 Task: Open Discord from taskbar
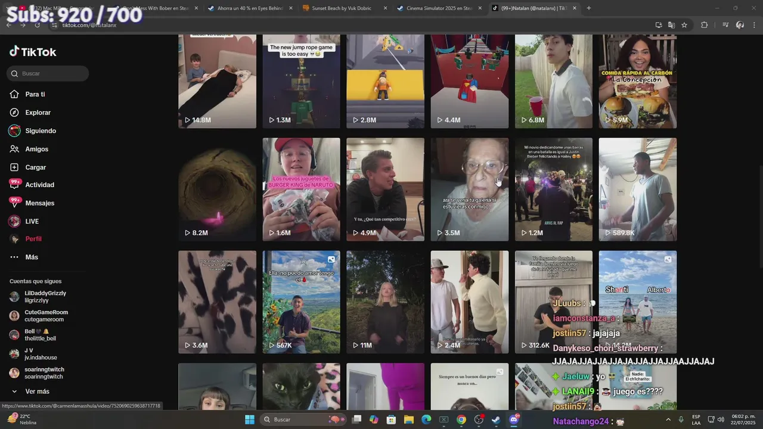click(514, 419)
